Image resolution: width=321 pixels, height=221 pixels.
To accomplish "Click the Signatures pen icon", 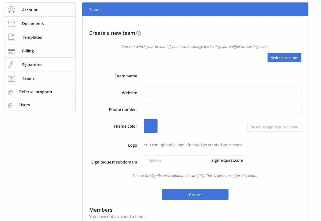I will pyautogui.click(x=12, y=64).
